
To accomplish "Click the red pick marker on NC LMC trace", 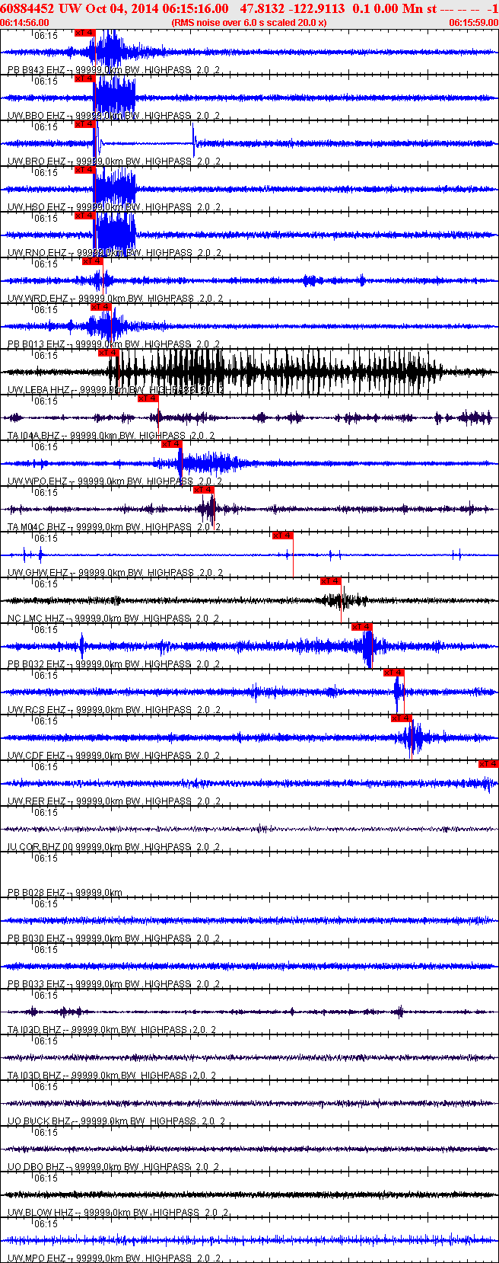I will tap(331, 581).
